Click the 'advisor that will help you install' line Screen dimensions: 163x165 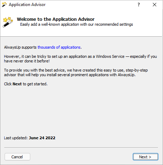pyautogui.click(x=70, y=75)
